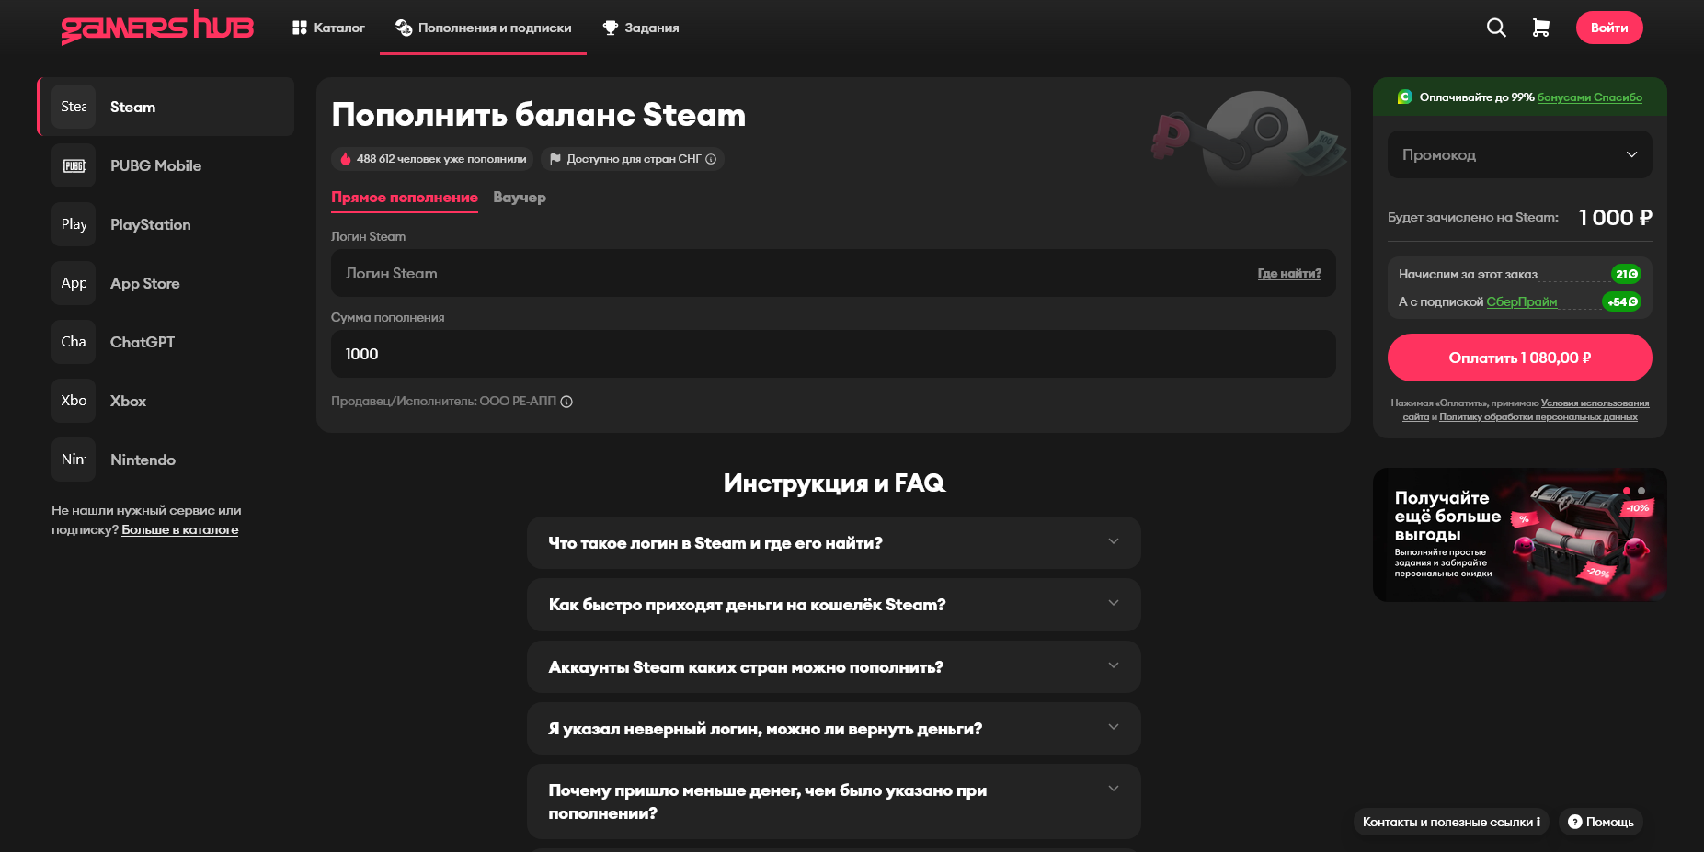Open Пополнения и подписки menu item
This screenshot has width=1704, height=852.
click(483, 28)
